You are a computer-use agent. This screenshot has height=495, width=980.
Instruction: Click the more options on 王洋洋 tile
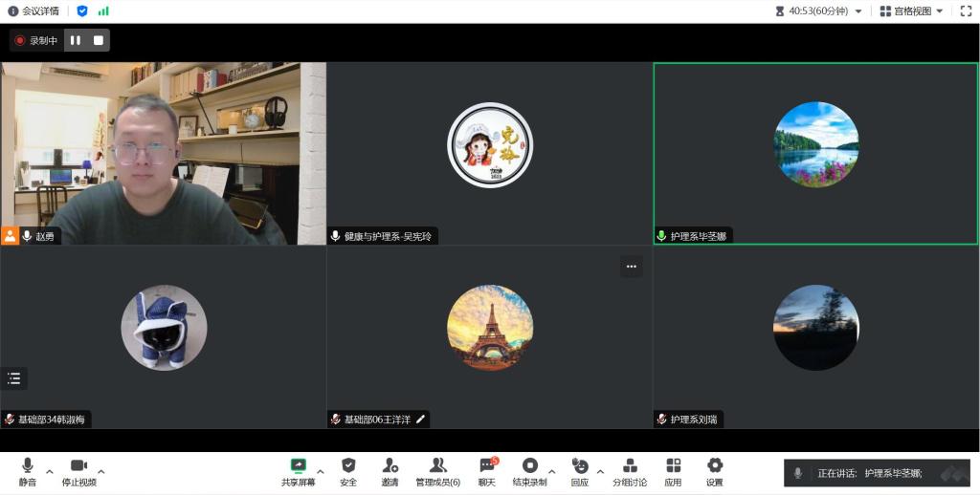[631, 267]
